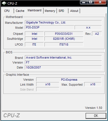
Task: Click the model revision x.x field
Action: (88, 27)
